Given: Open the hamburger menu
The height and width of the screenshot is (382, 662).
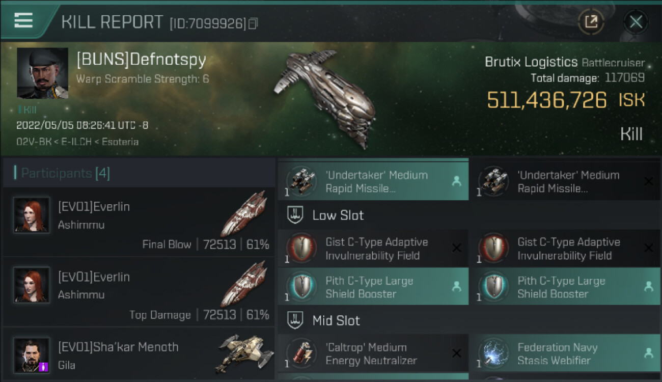Looking at the screenshot, I should click(x=23, y=20).
